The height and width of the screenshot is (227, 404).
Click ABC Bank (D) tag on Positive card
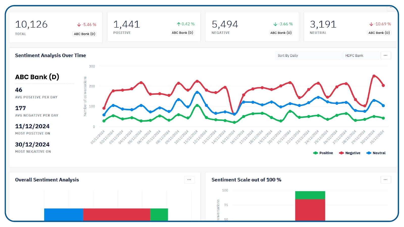(x=182, y=33)
